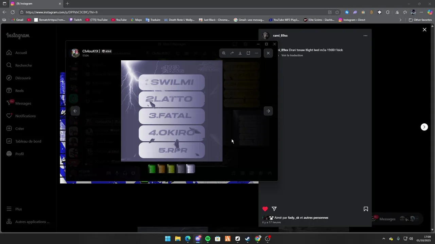Viewport: 435px width, 244px height.
Task: Open Instagram • Direct bookmark
Action: [352, 20]
